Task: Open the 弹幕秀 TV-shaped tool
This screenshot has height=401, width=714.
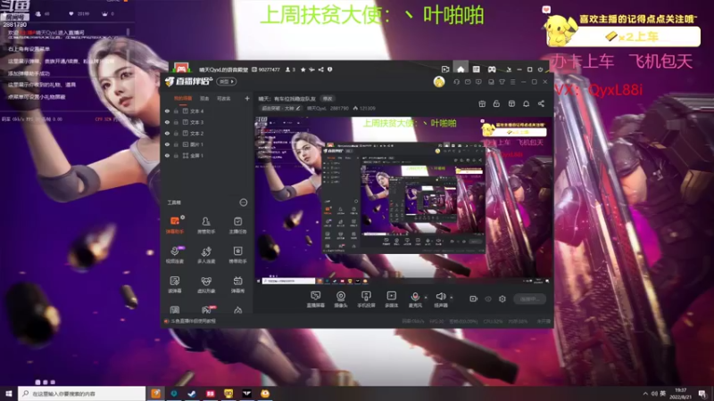Action: [237, 284]
